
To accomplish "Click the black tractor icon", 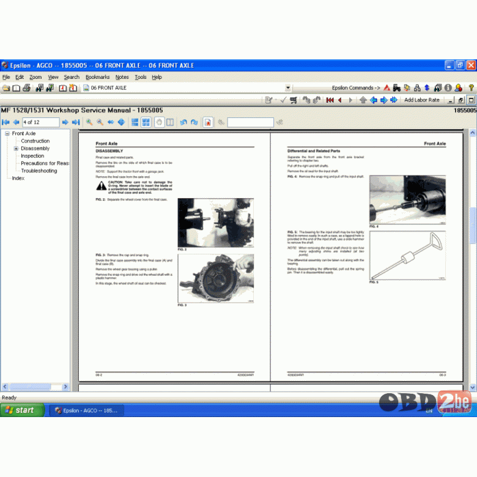I will click(x=397, y=88).
